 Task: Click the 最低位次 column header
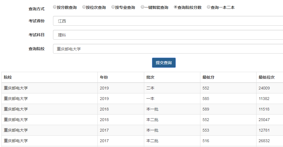pos(266,77)
